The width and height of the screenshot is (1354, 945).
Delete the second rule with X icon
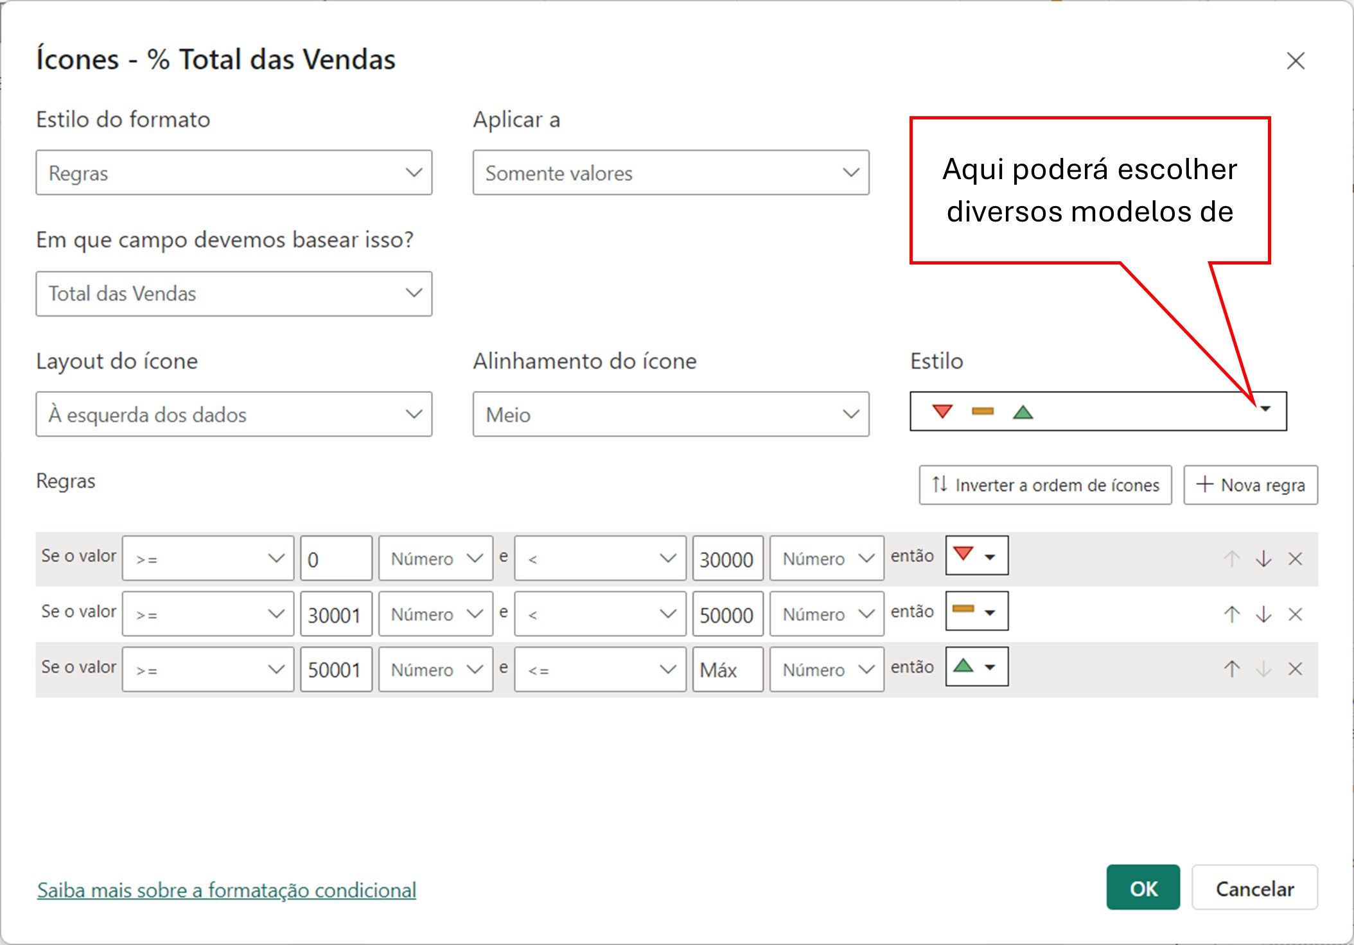1295,614
